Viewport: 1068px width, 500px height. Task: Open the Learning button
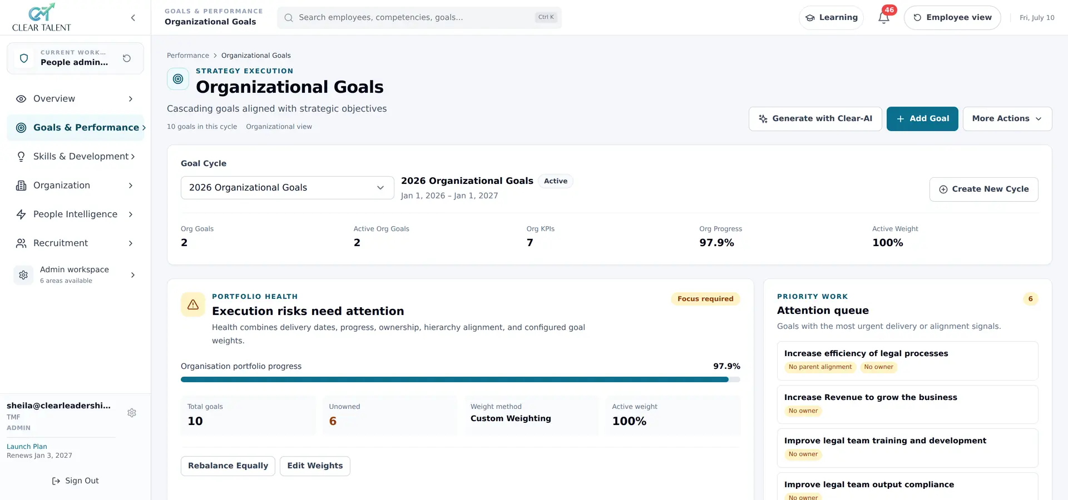click(831, 18)
